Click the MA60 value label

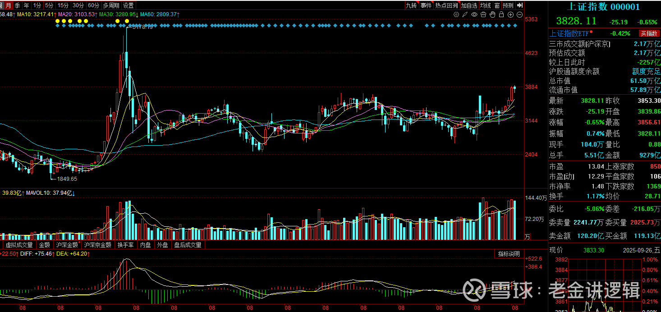tap(160, 14)
